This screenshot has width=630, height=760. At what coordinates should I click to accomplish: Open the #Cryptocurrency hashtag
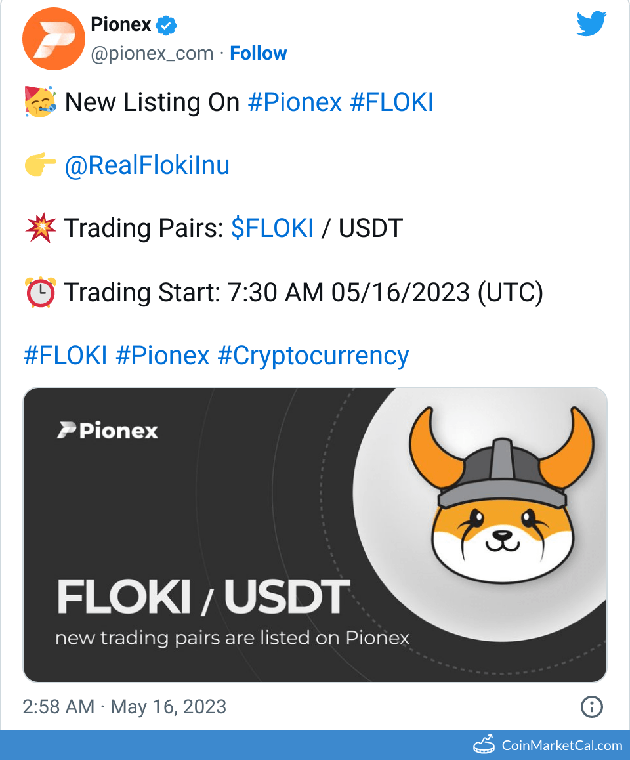coord(313,355)
